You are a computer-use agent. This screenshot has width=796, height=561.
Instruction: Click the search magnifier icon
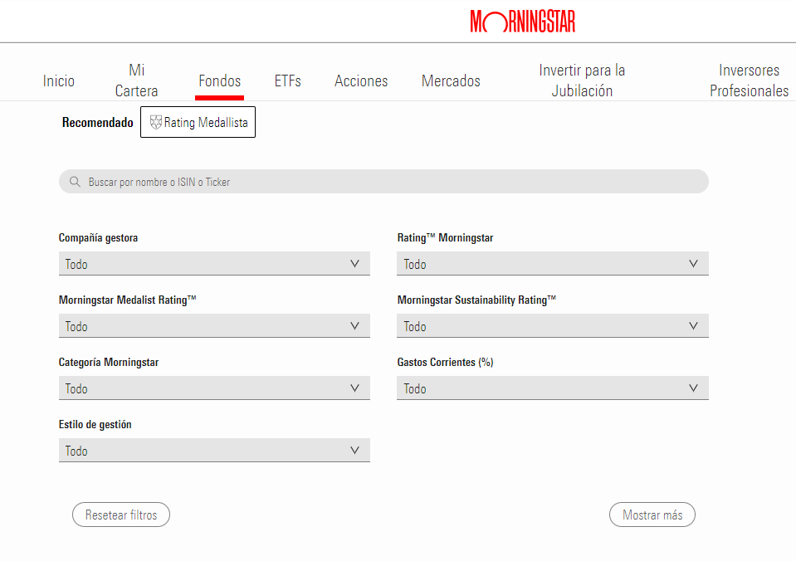76,182
